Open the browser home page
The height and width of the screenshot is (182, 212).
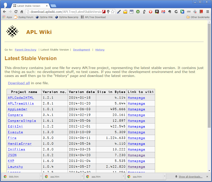click(x=22, y=12)
